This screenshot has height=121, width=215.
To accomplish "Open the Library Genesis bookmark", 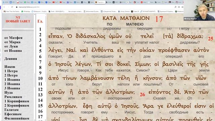I will (x=124, y=11).
